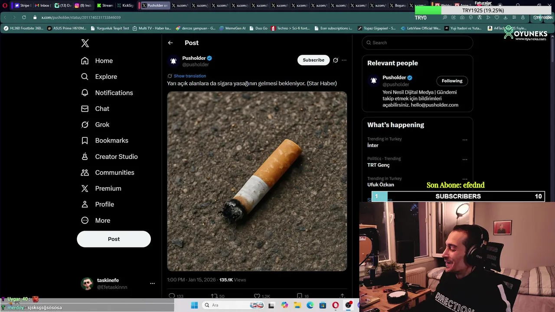The height and width of the screenshot is (312, 555).
Task: Click the Windows Start button
Action: (x=194, y=305)
